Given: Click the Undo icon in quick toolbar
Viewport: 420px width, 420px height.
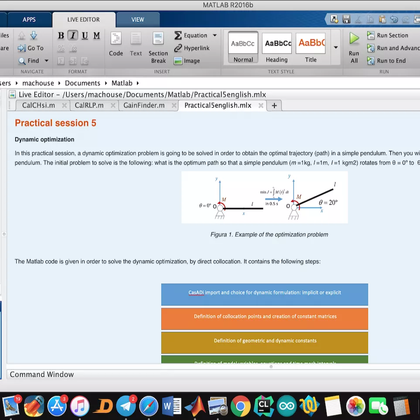Looking at the screenshot, I should click(x=394, y=19).
